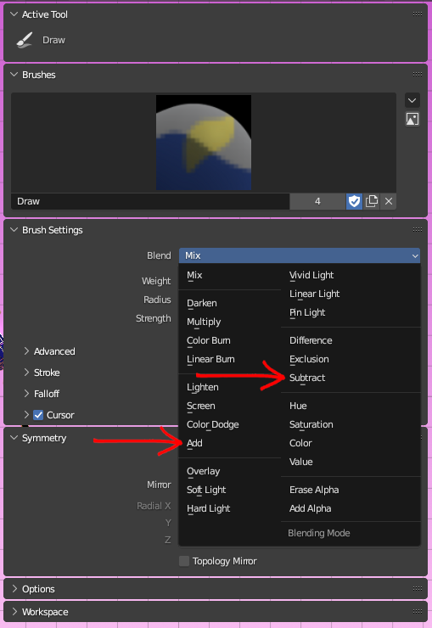The image size is (432, 628).
Task: Click the Draw brush tool icon
Action: tap(25, 40)
